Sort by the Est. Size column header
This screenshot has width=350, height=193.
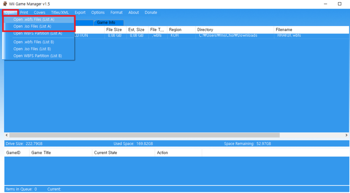(x=137, y=30)
